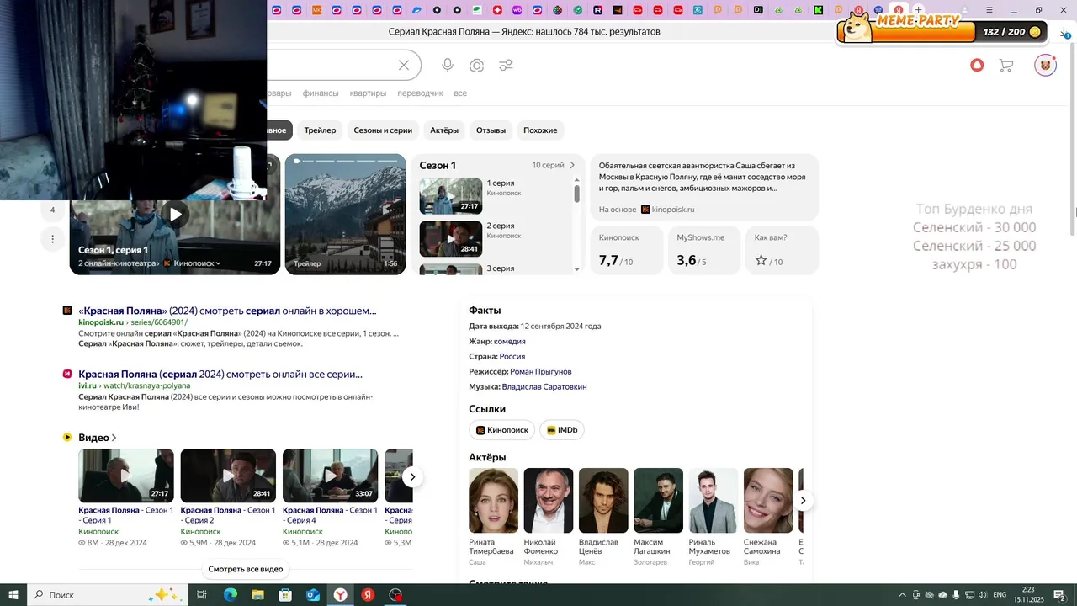The image size is (1077, 606).
Task: Expand the Видео section chevron
Action: point(114,438)
